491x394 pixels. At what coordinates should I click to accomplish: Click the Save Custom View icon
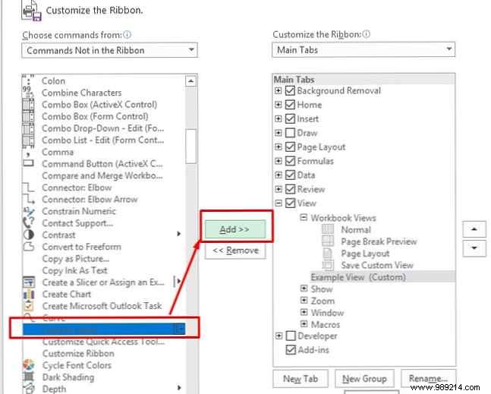tap(328, 265)
